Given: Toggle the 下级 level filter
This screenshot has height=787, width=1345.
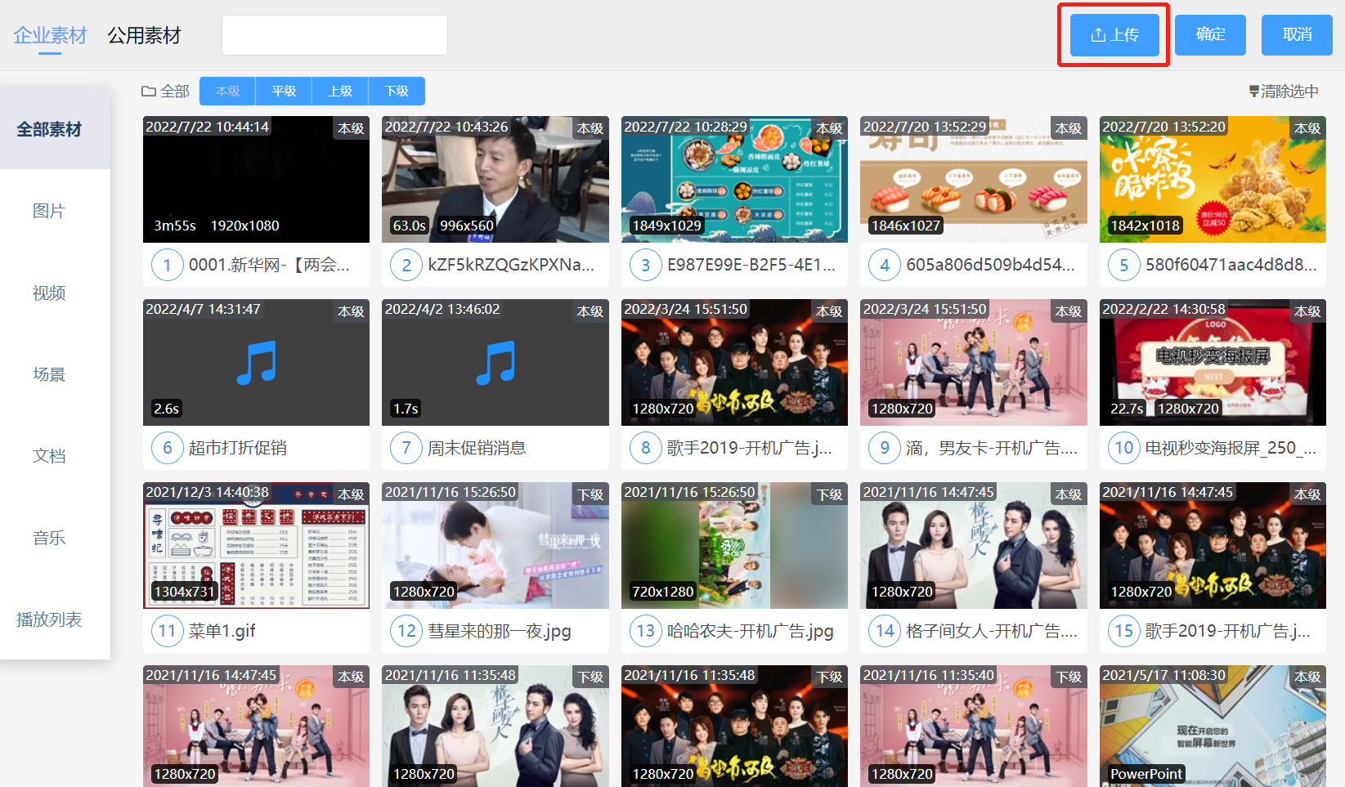Looking at the screenshot, I should coord(397,92).
